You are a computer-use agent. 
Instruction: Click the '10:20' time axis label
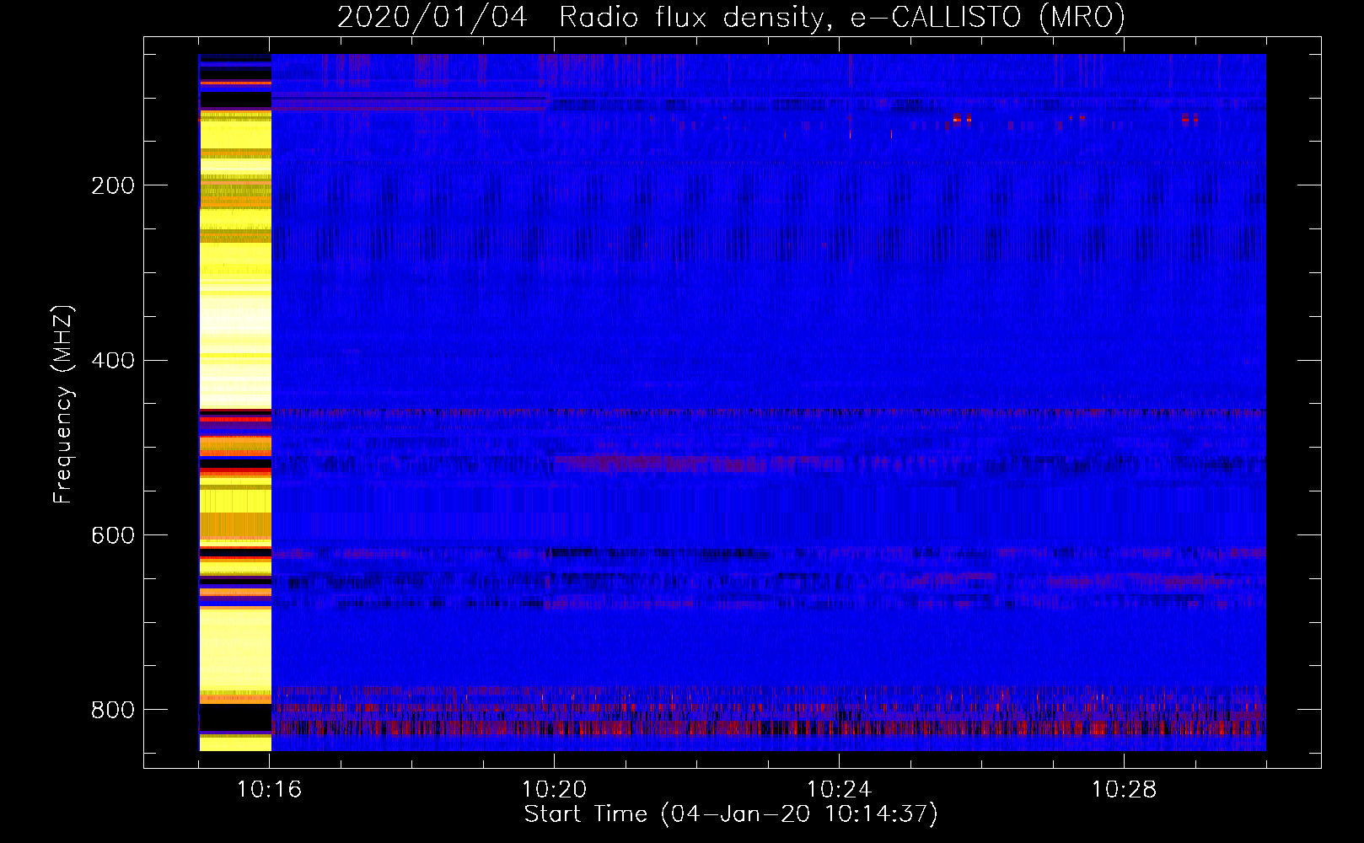coord(555,790)
